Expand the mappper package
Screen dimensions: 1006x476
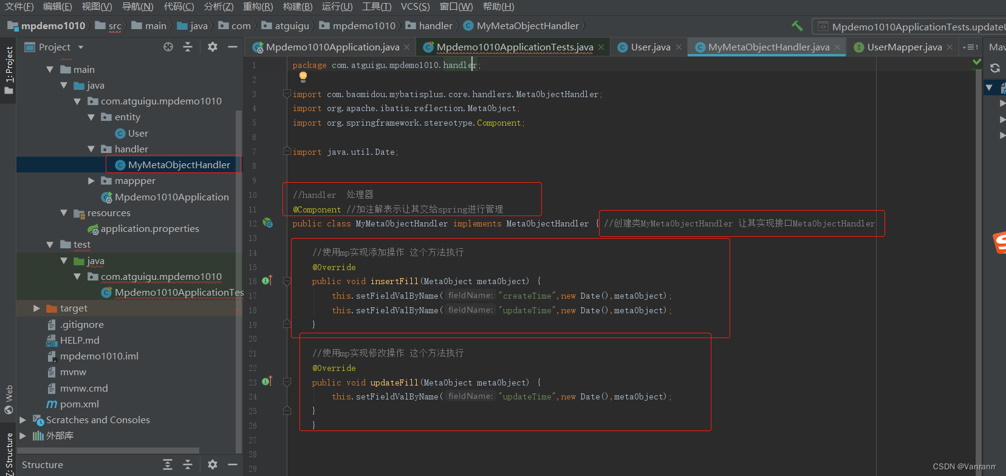pyautogui.click(x=91, y=181)
